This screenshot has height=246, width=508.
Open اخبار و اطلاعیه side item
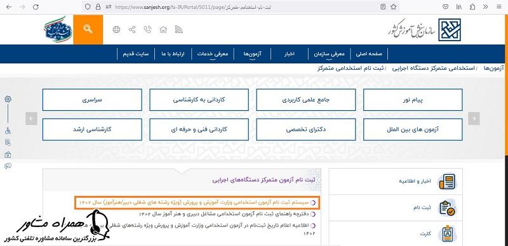click(396, 181)
